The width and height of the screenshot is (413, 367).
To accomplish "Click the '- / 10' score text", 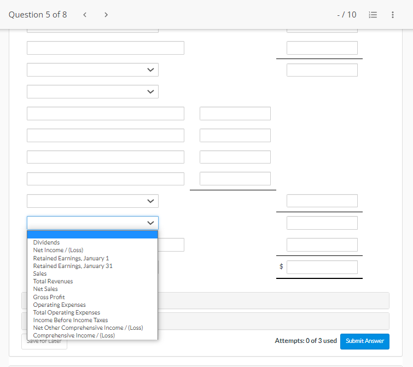I will 346,15.
